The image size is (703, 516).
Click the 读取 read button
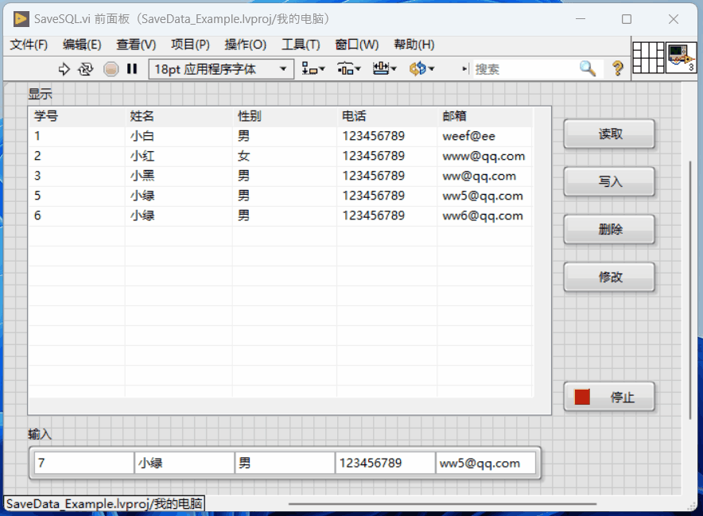point(608,134)
